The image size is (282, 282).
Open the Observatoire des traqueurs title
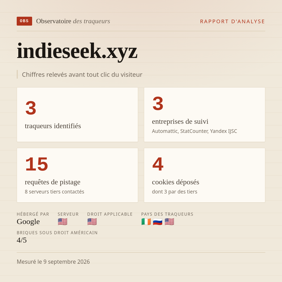pos(73,21)
